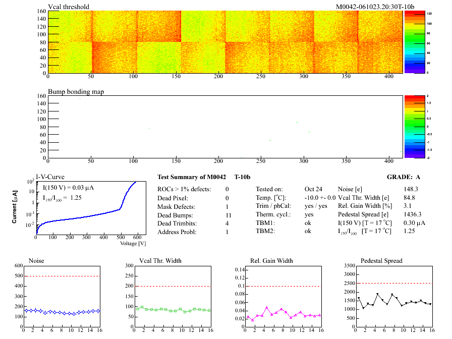Image resolution: width=452 pixels, height=339 pixels.
Task: Select the "I(150 V) = 0.03 µA" annotation
Action: [68, 188]
